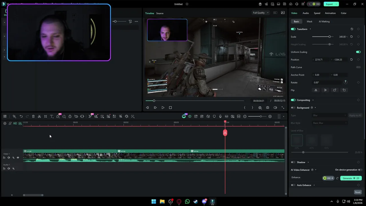Image resolution: width=366 pixels, height=206 pixels.
Task: Open the Crop tool
Action: pos(45,116)
